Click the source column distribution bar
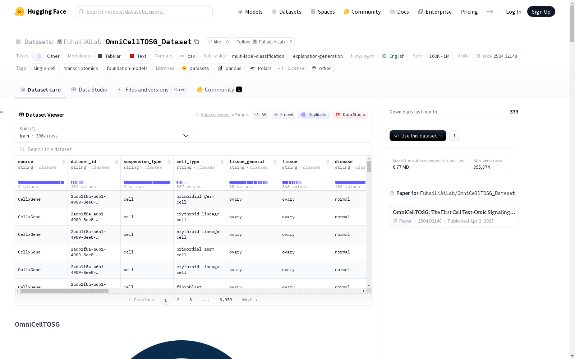Image resolution: width=575 pixels, height=359 pixels. pos(41,182)
